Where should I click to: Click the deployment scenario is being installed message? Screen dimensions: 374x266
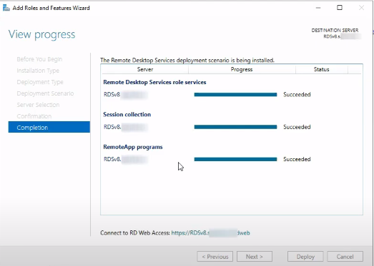click(187, 60)
